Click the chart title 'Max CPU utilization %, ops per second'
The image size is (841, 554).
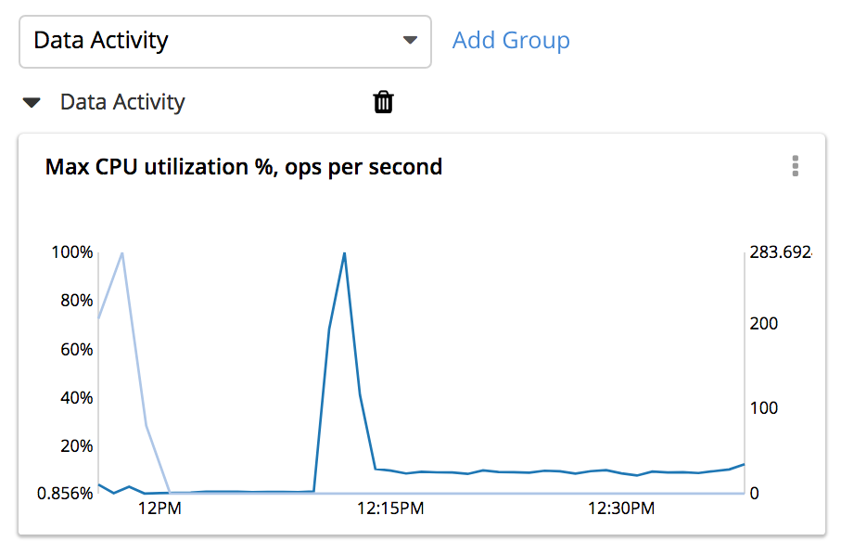click(x=244, y=167)
